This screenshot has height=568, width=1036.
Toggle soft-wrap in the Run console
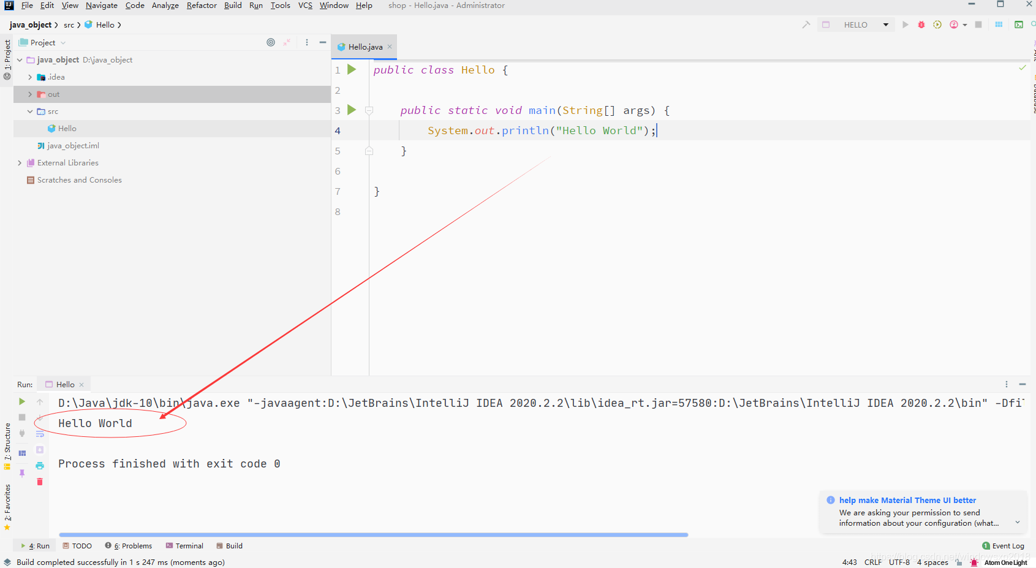point(40,433)
